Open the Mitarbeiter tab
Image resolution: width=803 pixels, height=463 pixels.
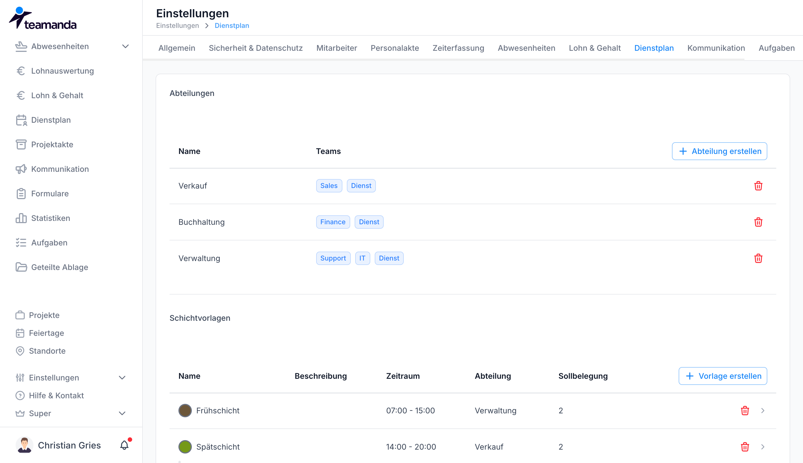[x=337, y=48]
